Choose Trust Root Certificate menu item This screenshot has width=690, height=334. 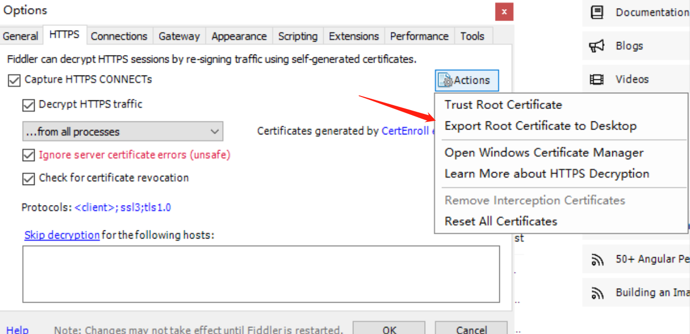tap(561, 105)
